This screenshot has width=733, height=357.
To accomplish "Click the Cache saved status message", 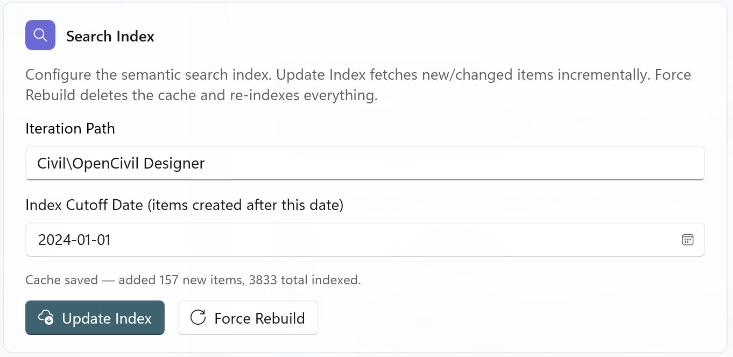I will click(193, 280).
